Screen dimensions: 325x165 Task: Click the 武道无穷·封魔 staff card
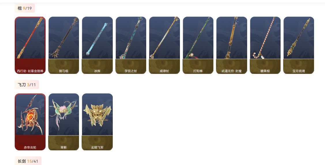232,45
